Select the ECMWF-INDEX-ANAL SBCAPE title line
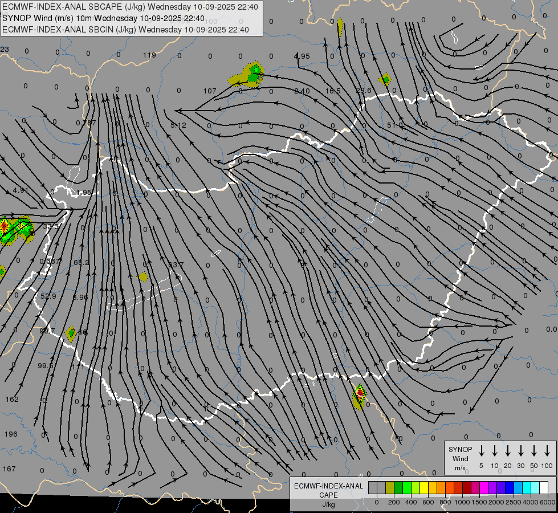 click(x=130, y=6)
